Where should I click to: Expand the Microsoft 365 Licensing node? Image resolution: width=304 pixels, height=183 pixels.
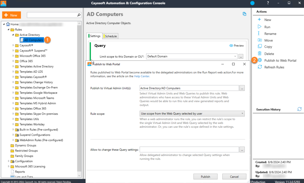point(9,166)
